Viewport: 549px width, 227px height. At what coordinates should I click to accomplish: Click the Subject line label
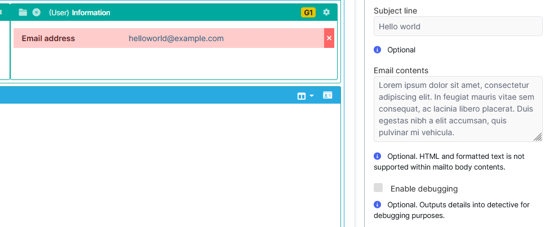395,11
